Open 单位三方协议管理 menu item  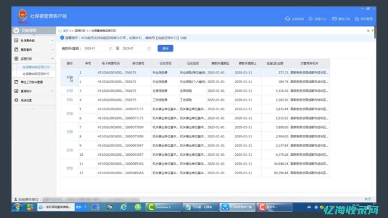[x=32, y=82]
